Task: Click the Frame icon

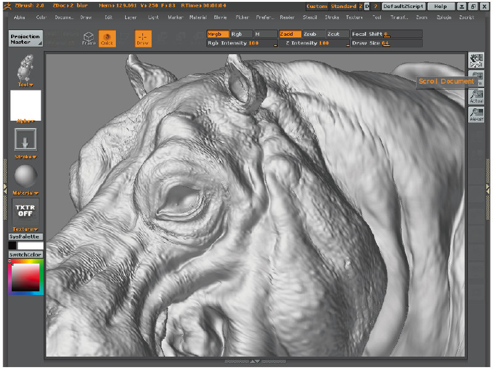Action: pos(89,39)
